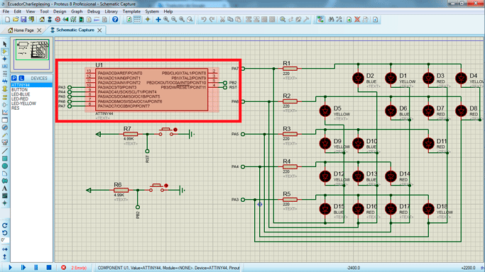The height and width of the screenshot is (272, 485).
Task: Click the binoculars search icon
Action: point(331,19)
